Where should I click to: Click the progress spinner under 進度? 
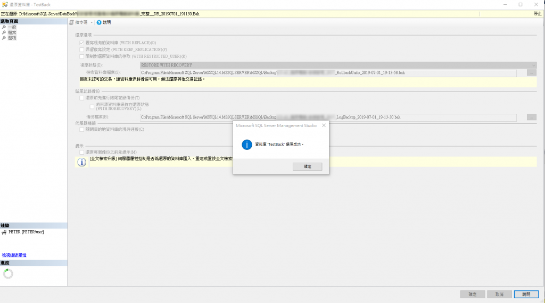[8, 274]
